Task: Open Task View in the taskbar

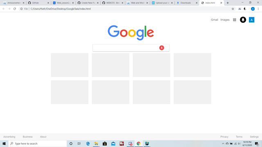Action: [79, 143]
